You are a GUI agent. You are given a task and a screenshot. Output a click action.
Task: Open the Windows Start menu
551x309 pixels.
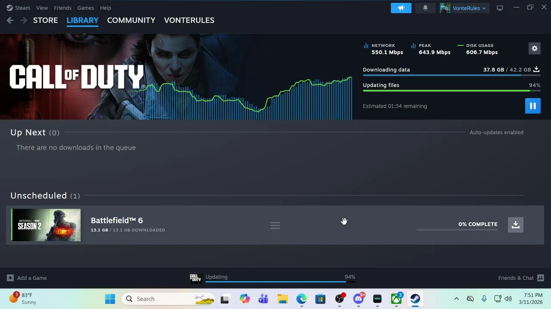pyautogui.click(x=110, y=299)
